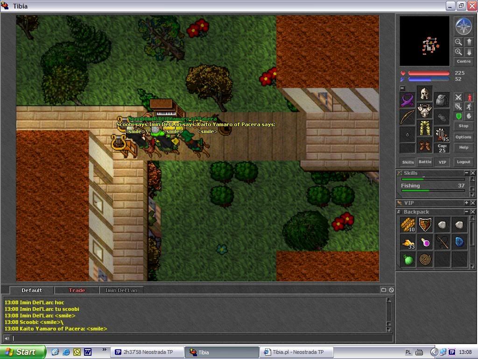Switch to the Trade chat tab
Viewport: 478px width, 359px height.
coord(77,290)
